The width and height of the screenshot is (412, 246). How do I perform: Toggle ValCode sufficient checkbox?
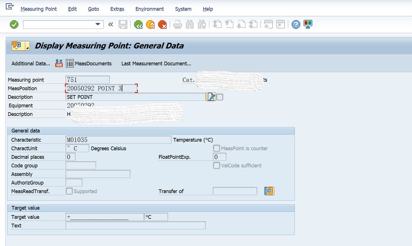click(x=216, y=166)
